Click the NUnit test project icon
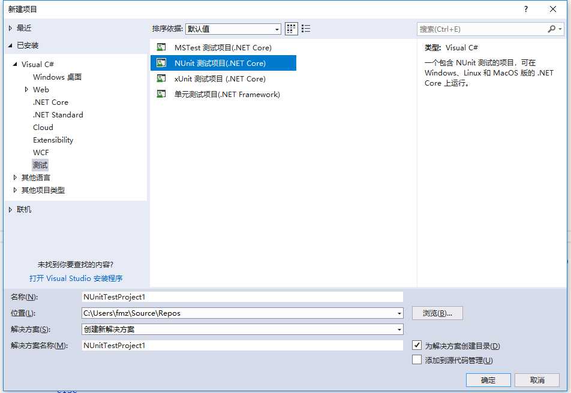571x393 pixels. coord(161,63)
